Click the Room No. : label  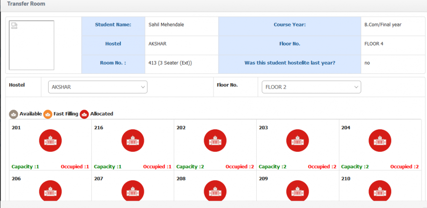pos(113,63)
